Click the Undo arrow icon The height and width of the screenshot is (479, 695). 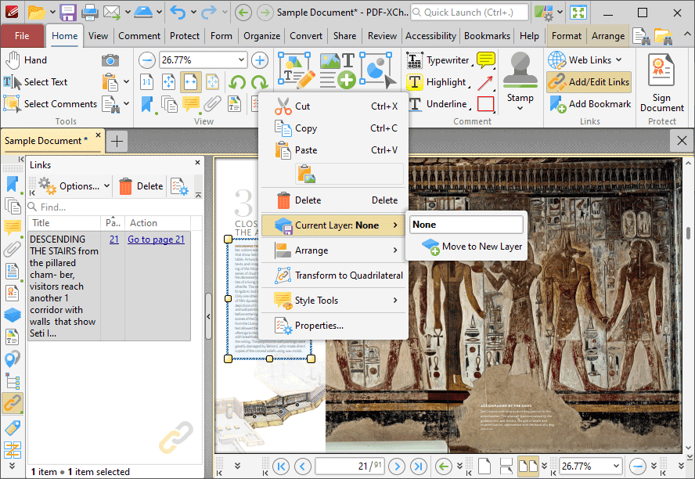pyautogui.click(x=178, y=12)
